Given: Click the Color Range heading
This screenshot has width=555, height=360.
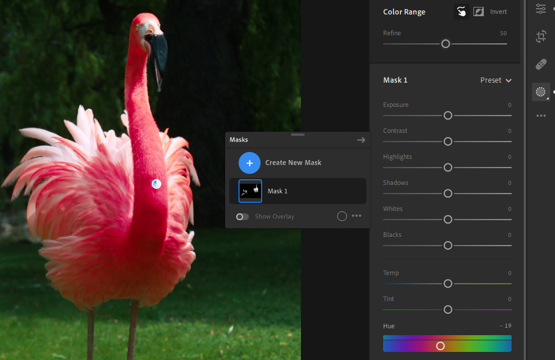Looking at the screenshot, I should tap(404, 12).
